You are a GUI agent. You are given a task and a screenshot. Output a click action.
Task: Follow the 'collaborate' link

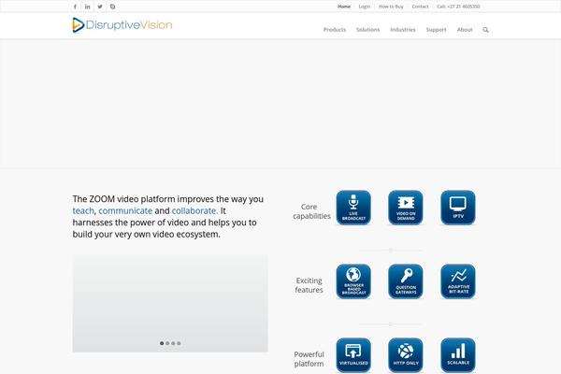pos(194,210)
